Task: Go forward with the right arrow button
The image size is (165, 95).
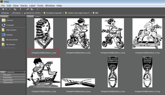Action: pyautogui.click(x=6, y=9)
